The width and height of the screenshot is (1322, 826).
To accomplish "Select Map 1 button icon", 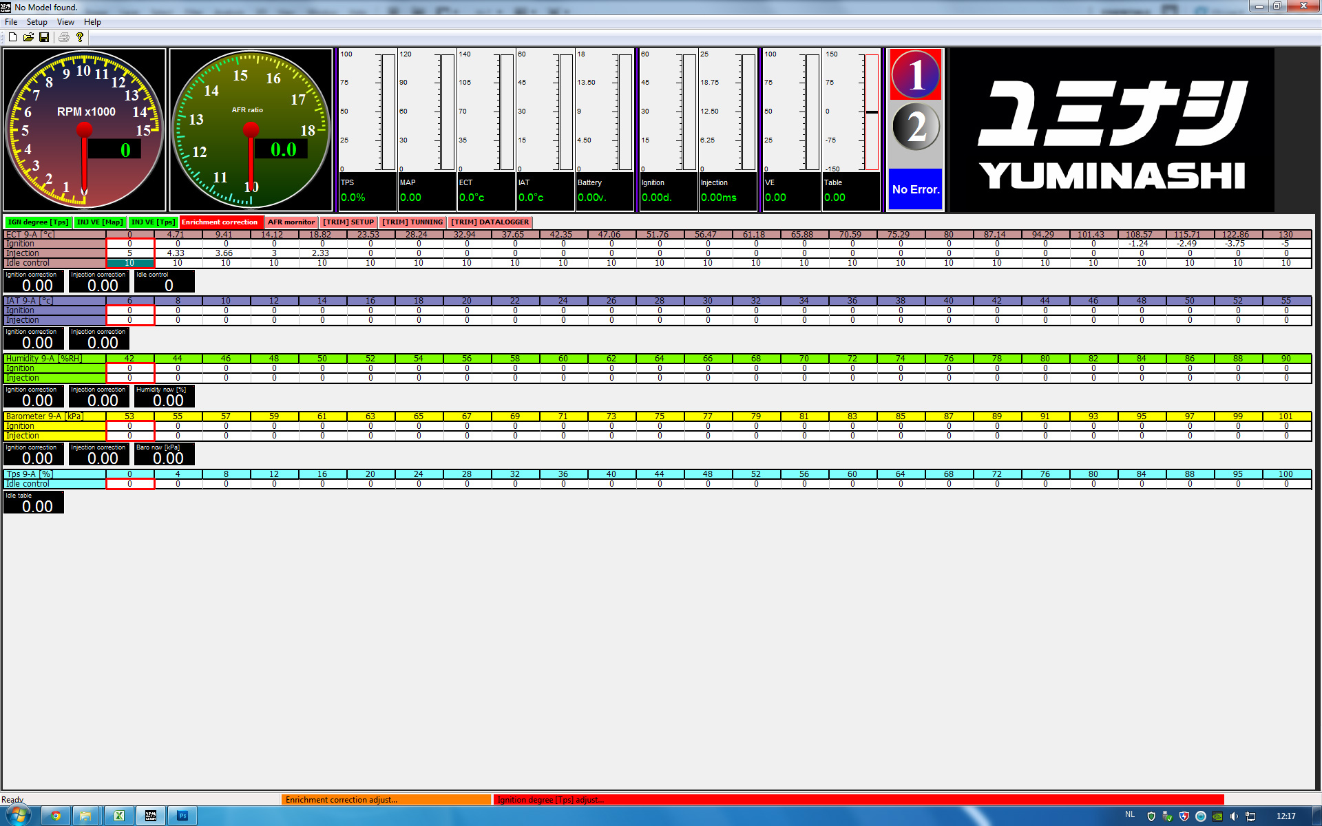I will tap(916, 76).
